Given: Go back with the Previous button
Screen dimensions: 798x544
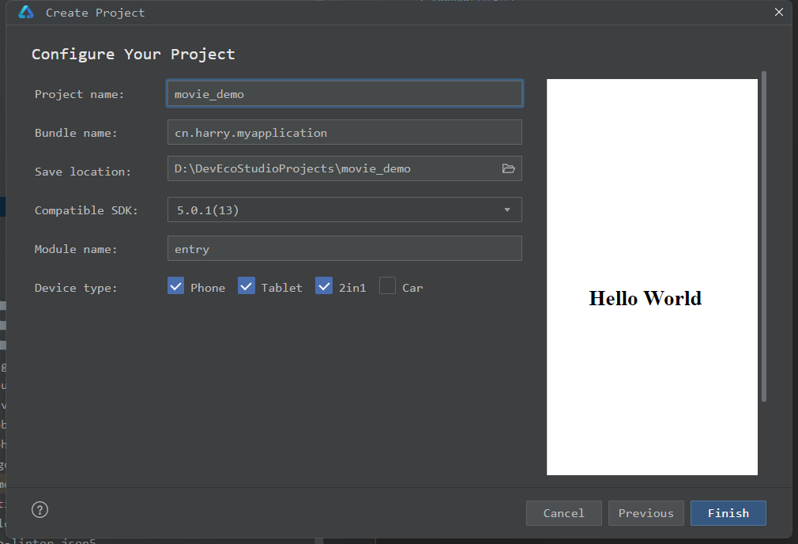Looking at the screenshot, I should pyautogui.click(x=646, y=513).
